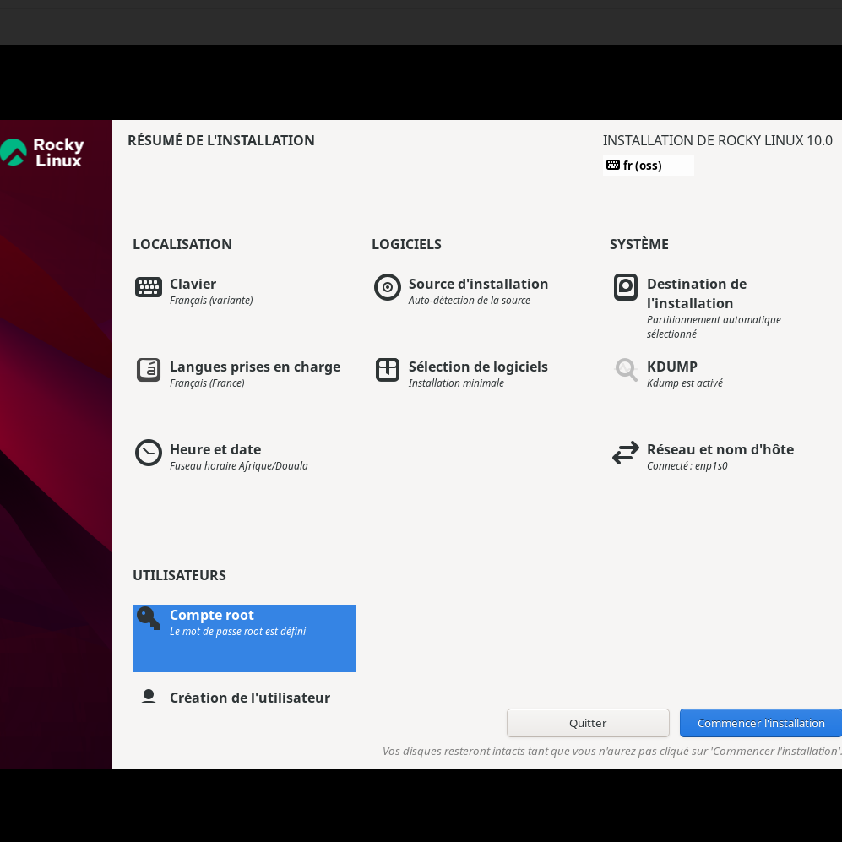Click text Installation minimale
The width and height of the screenshot is (842, 842).
click(x=456, y=383)
